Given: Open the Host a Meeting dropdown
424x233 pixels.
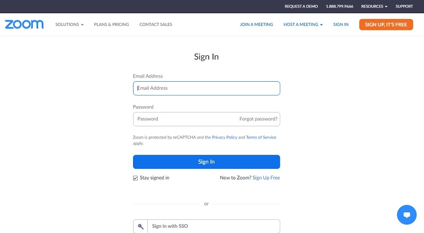Looking at the screenshot, I should pos(303,24).
